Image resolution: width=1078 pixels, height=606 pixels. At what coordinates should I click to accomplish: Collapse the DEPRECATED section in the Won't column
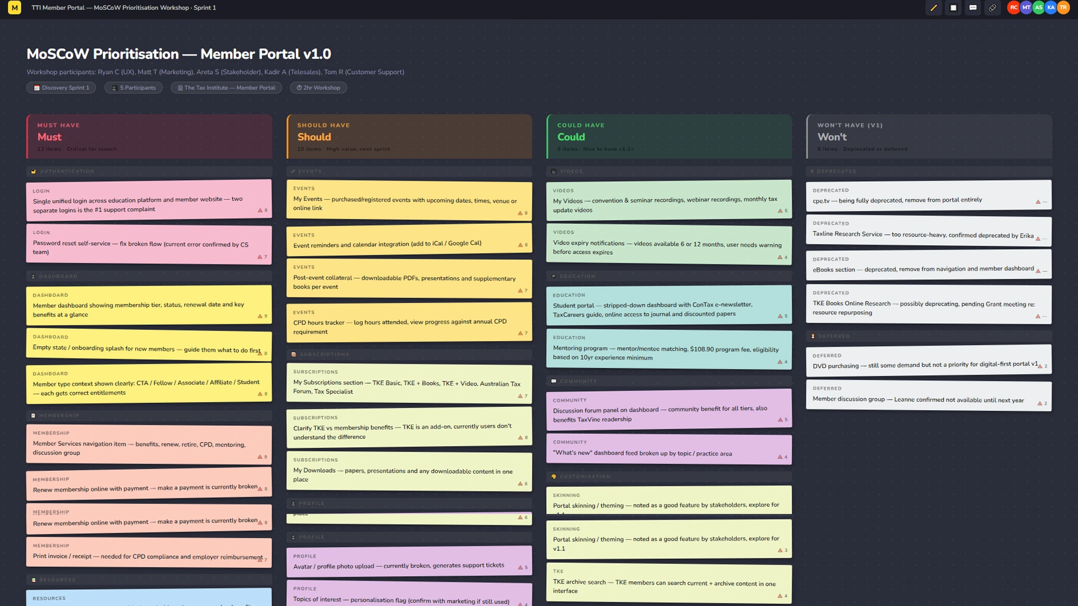tap(837, 172)
